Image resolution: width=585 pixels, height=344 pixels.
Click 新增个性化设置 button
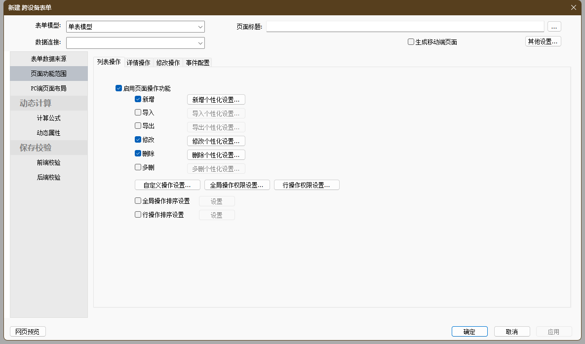click(x=216, y=100)
